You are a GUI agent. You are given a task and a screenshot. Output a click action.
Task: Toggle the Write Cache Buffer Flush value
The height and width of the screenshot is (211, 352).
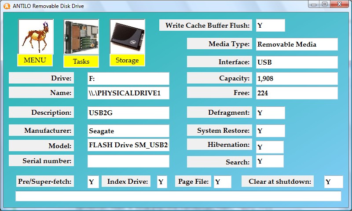pyautogui.click(x=270, y=25)
